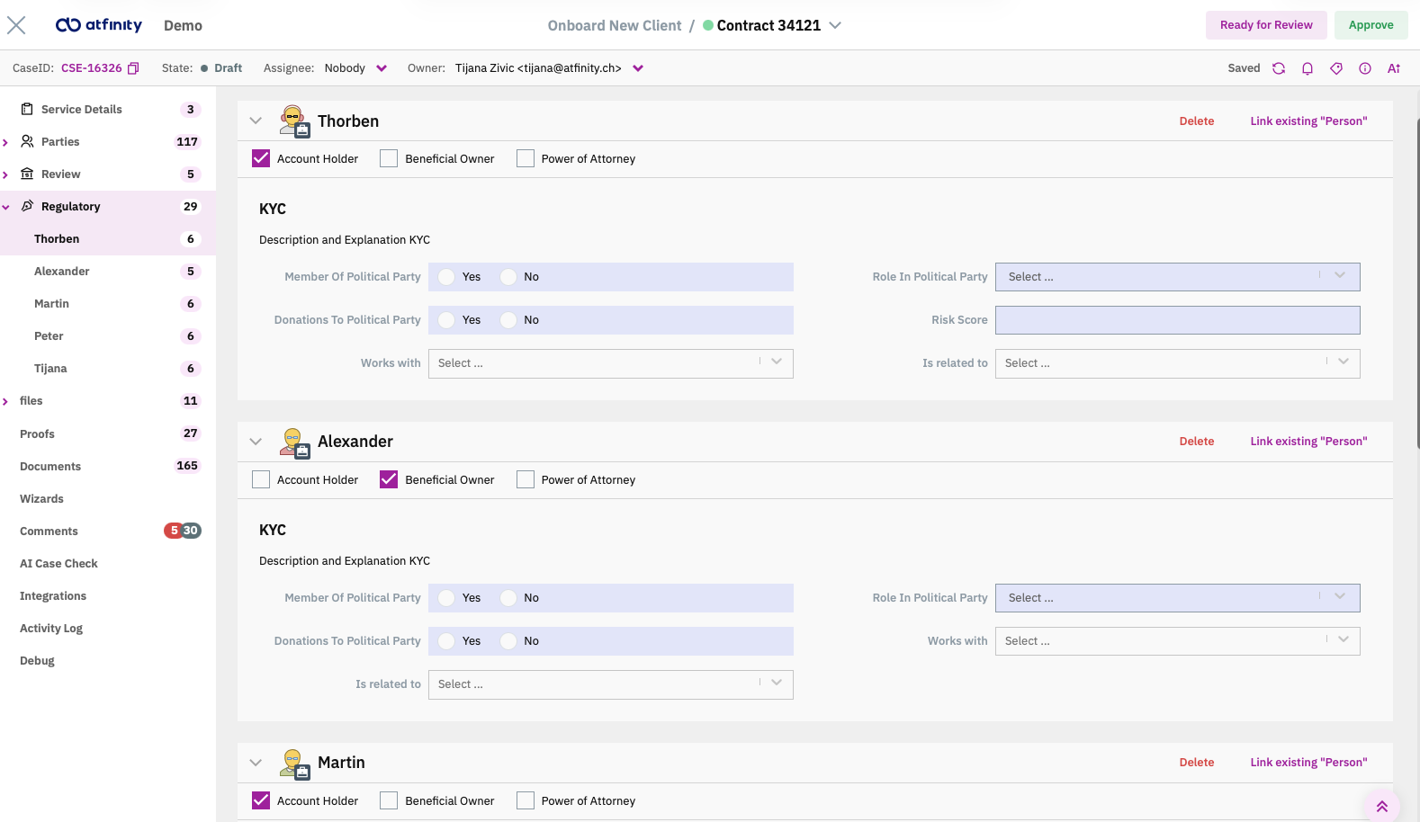This screenshot has width=1420, height=822.
Task: Check Alexander's Account Holder checkbox
Action: point(261,479)
